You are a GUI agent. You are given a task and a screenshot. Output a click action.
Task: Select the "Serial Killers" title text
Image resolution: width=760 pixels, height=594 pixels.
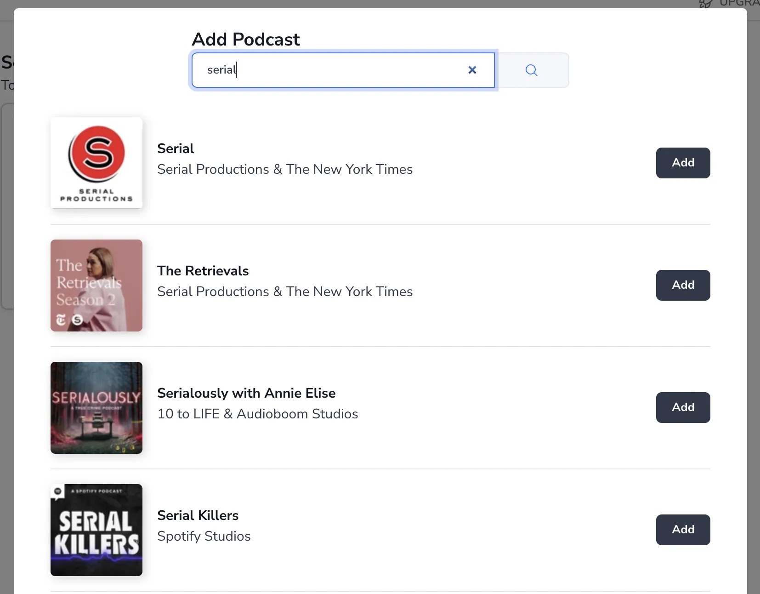pos(198,515)
